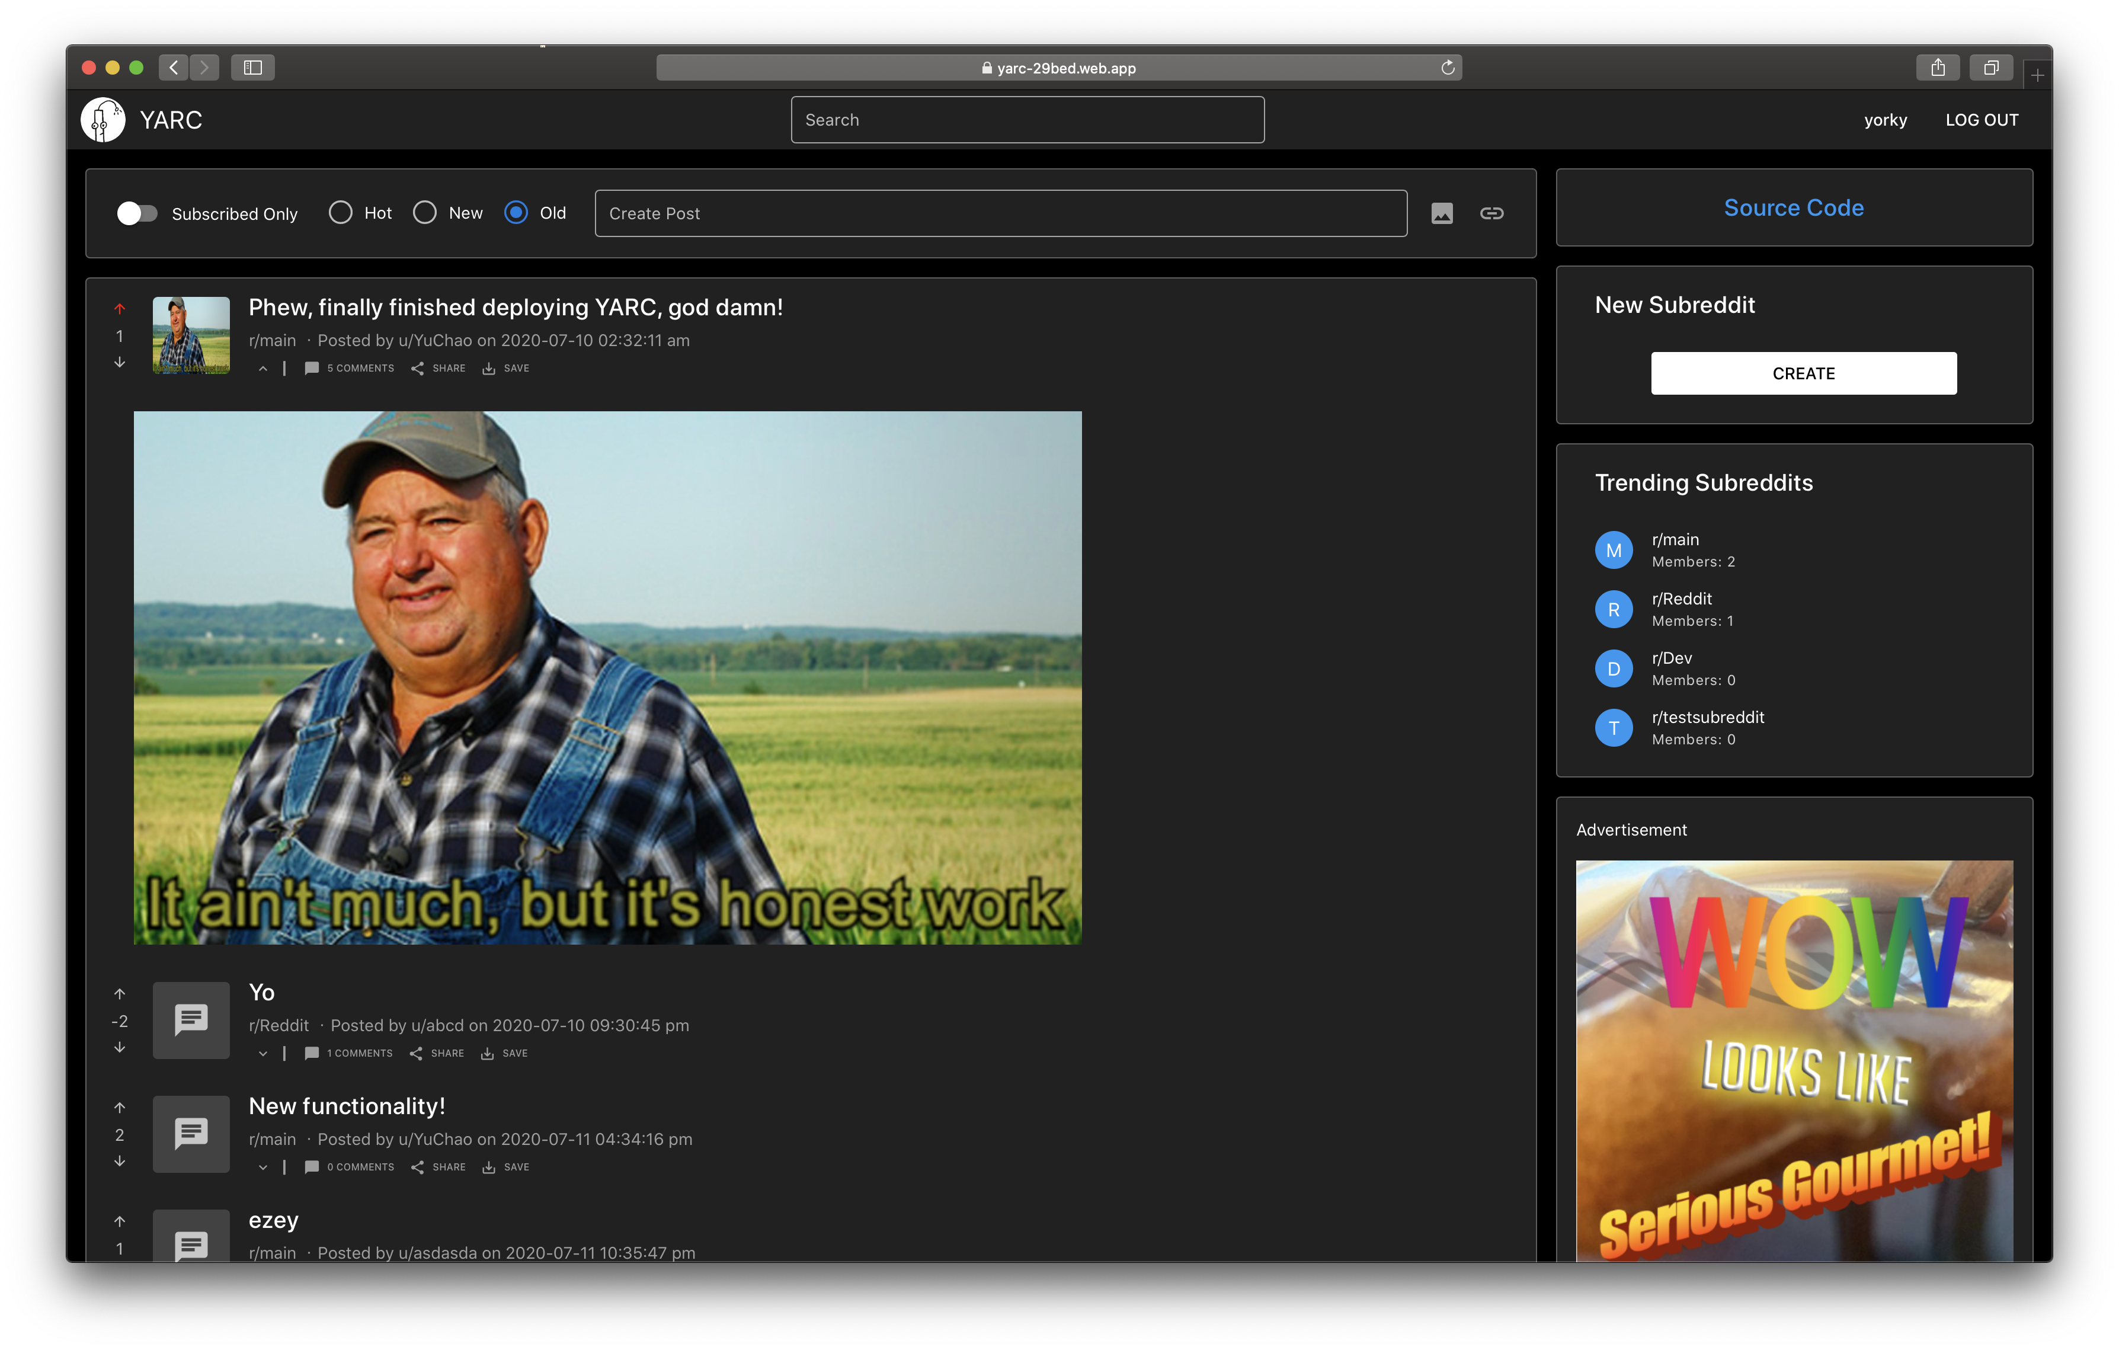The height and width of the screenshot is (1350, 2119).
Task: Open comments on the 'Phew, finally finished' post
Action: coord(350,368)
